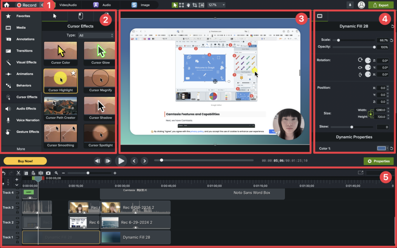Open the Audio tab in top bar
This screenshot has height=248, width=397.
[x=102, y=5]
